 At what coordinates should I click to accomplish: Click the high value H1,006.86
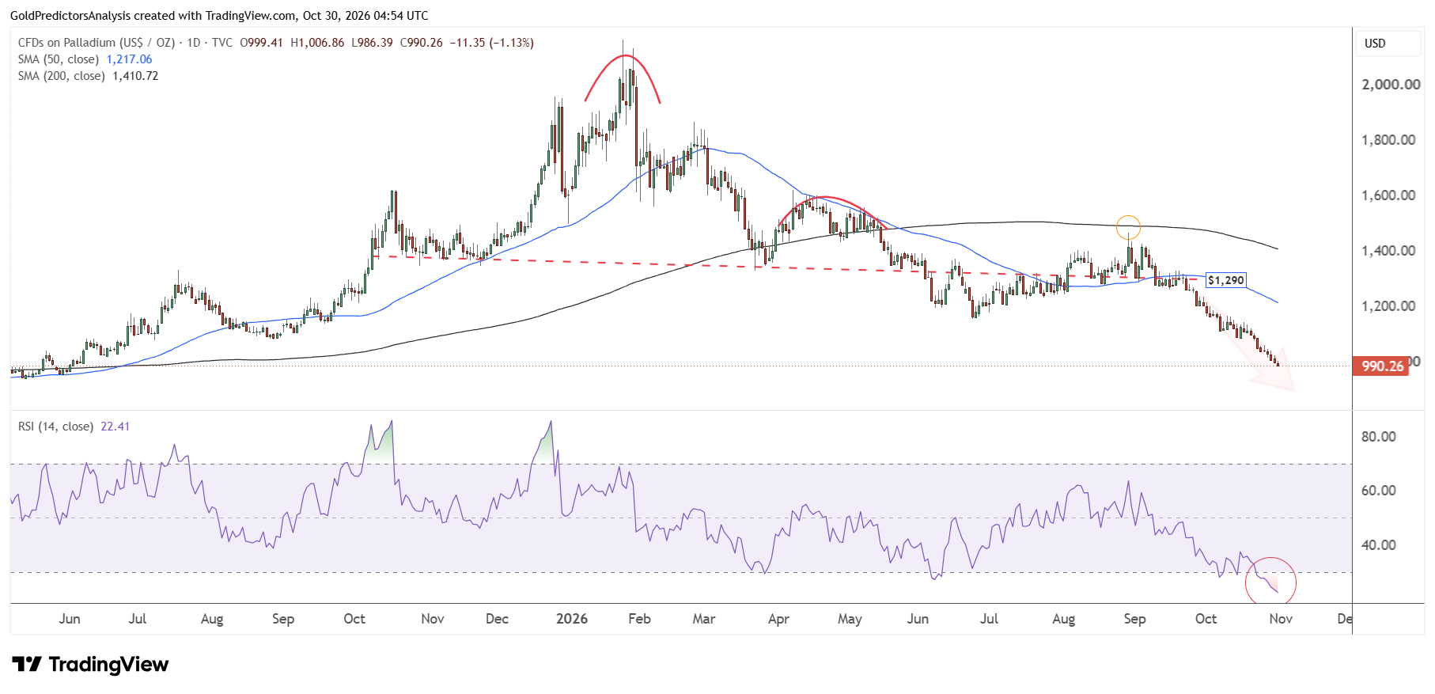coord(317,43)
